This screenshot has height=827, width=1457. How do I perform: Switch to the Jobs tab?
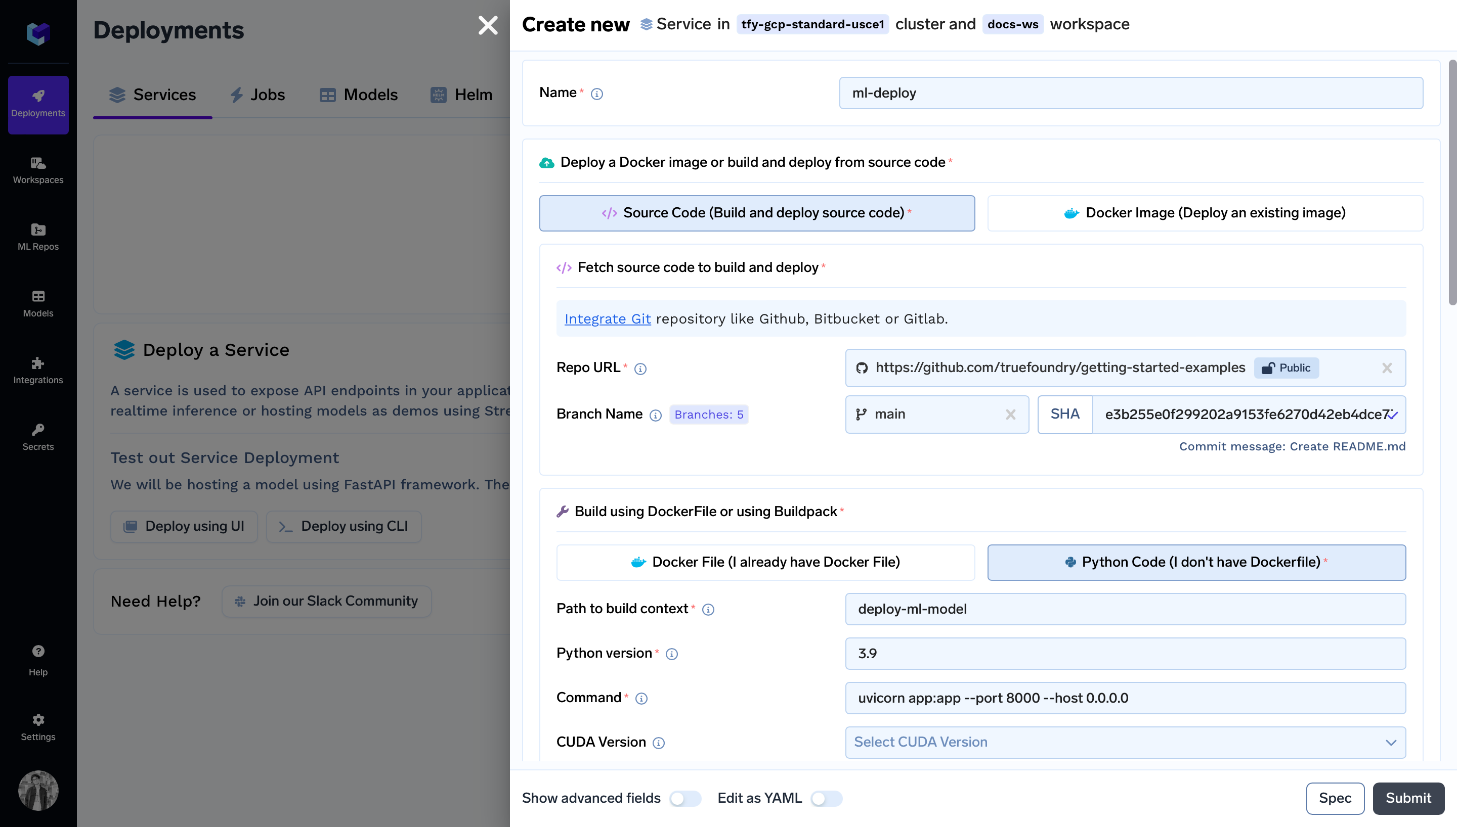258,95
